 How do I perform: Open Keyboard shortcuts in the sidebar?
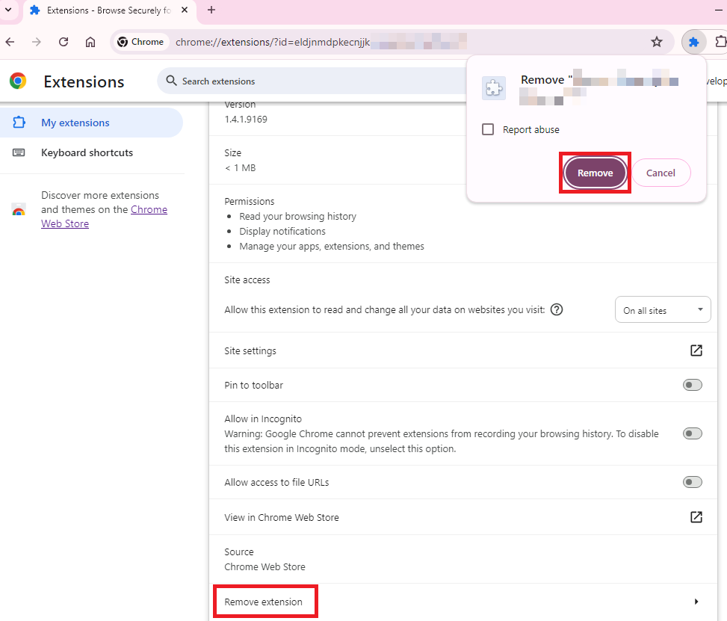click(87, 152)
